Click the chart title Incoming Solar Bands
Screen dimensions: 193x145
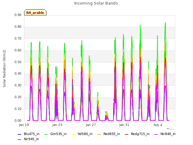coord(96,3)
